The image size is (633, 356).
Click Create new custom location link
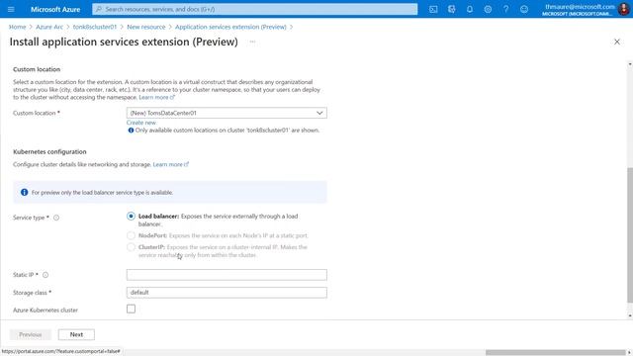pyautogui.click(x=140, y=123)
